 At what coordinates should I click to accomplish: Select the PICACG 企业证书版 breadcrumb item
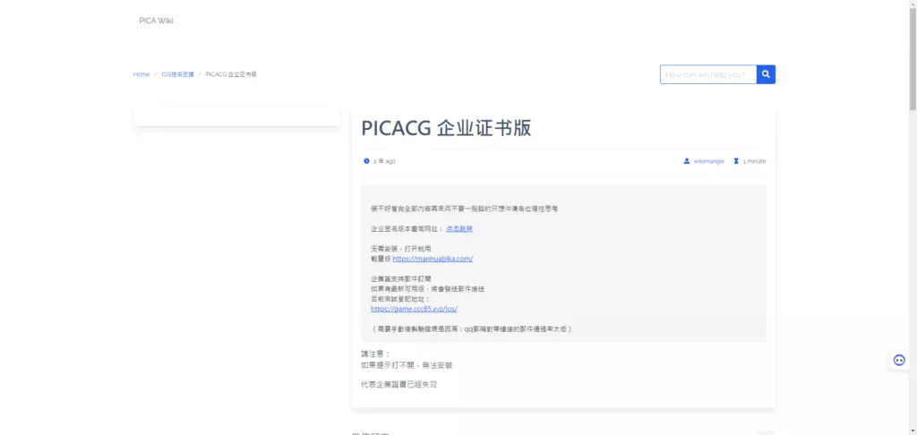[x=231, y=74]
